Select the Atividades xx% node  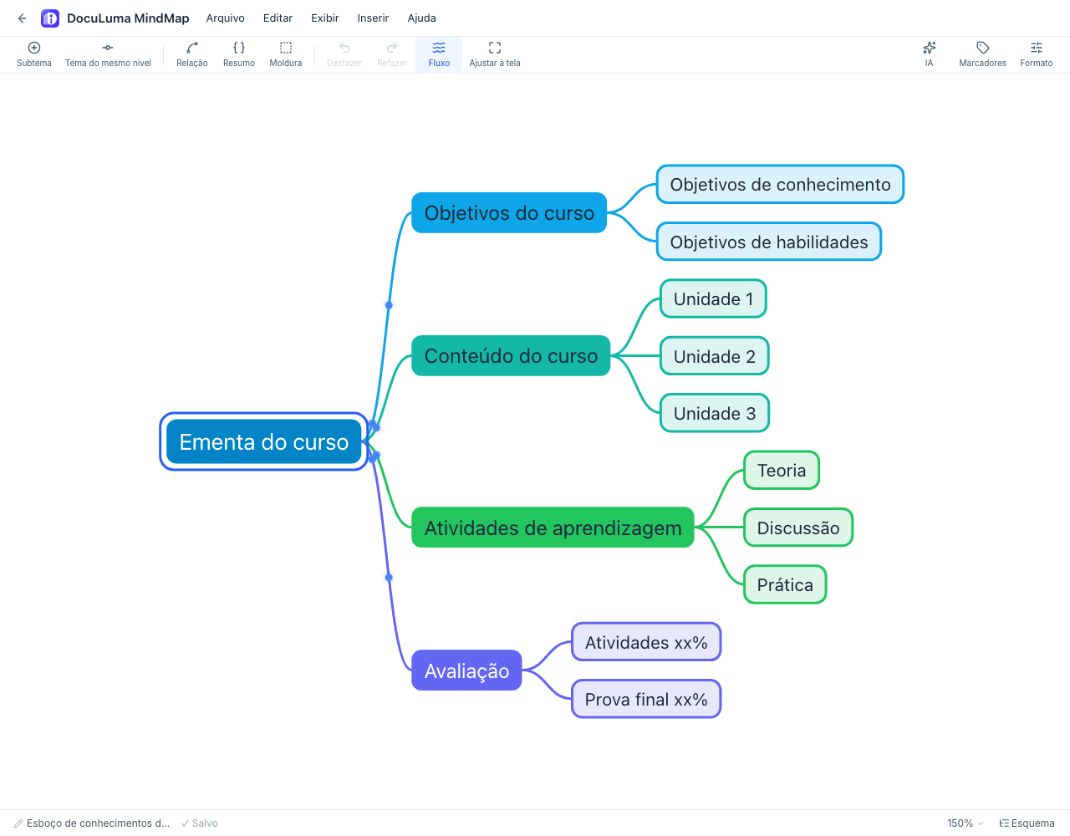(646, 642)
